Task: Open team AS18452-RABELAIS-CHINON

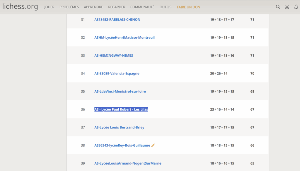Action: [117, 20]
